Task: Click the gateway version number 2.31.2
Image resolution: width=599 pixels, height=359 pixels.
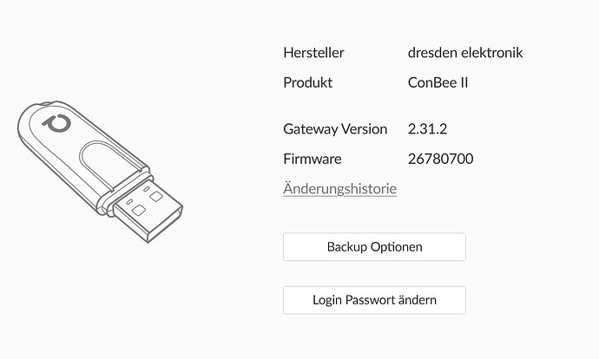Action: coord(427,128)
